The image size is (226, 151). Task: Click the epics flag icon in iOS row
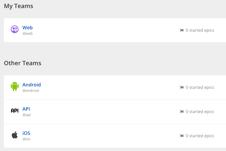coord(182,136)
